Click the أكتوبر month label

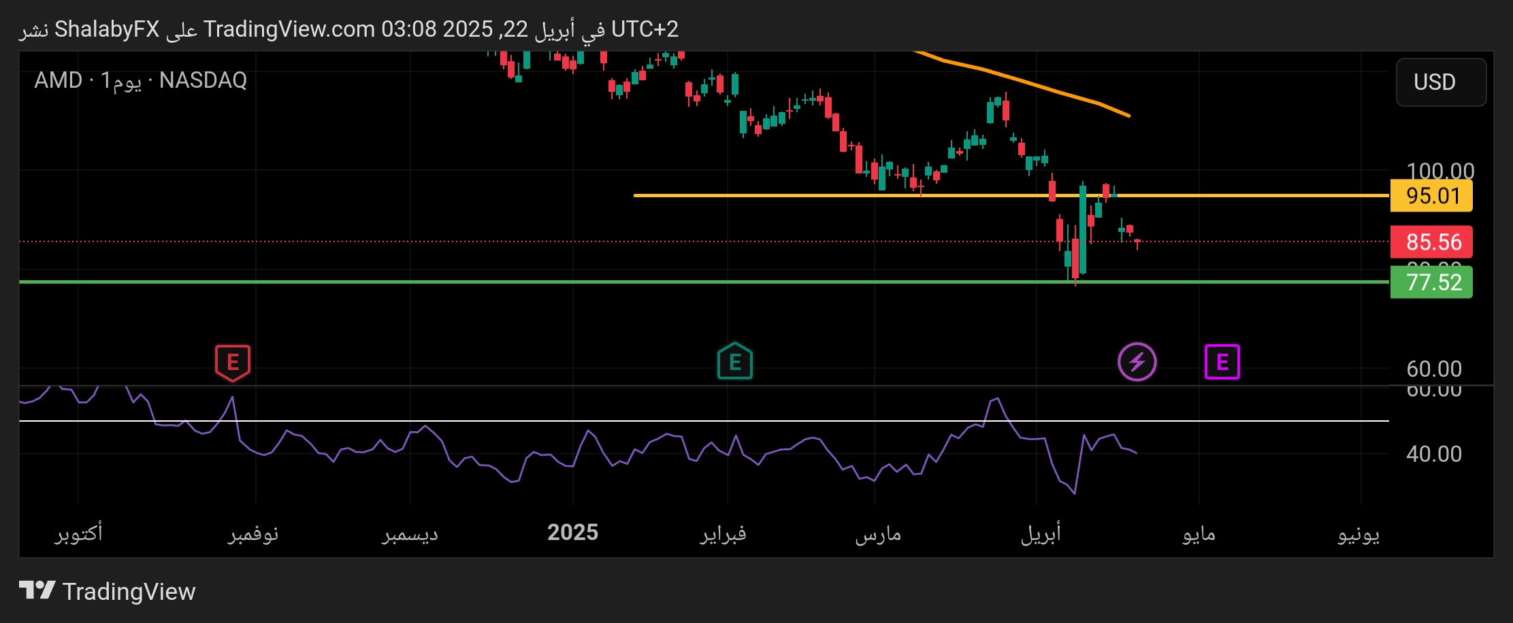point(79,533)
